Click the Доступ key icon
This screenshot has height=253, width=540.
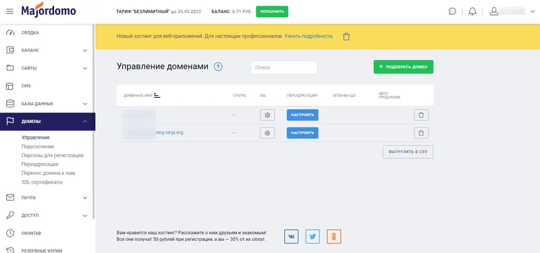[10, 215]
